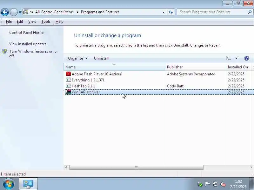Open the Edit menu
The image size is (254, 190).
pyautogui.click(x=20, y=22)
